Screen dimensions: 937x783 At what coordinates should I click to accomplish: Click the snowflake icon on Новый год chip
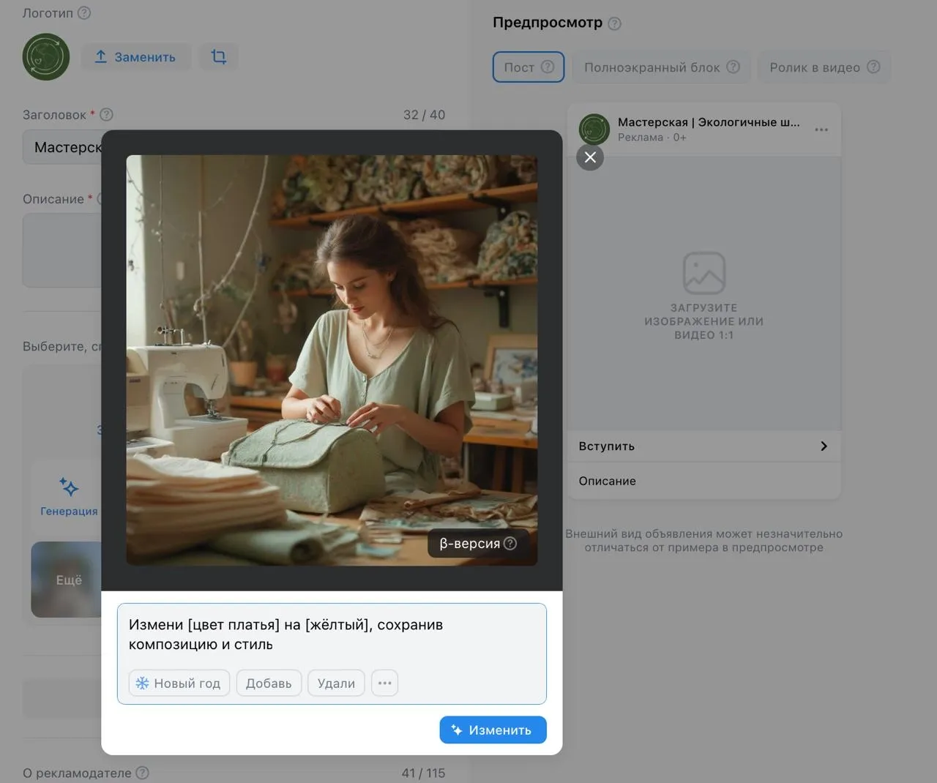pyautogui.click(x=141, y=683)
